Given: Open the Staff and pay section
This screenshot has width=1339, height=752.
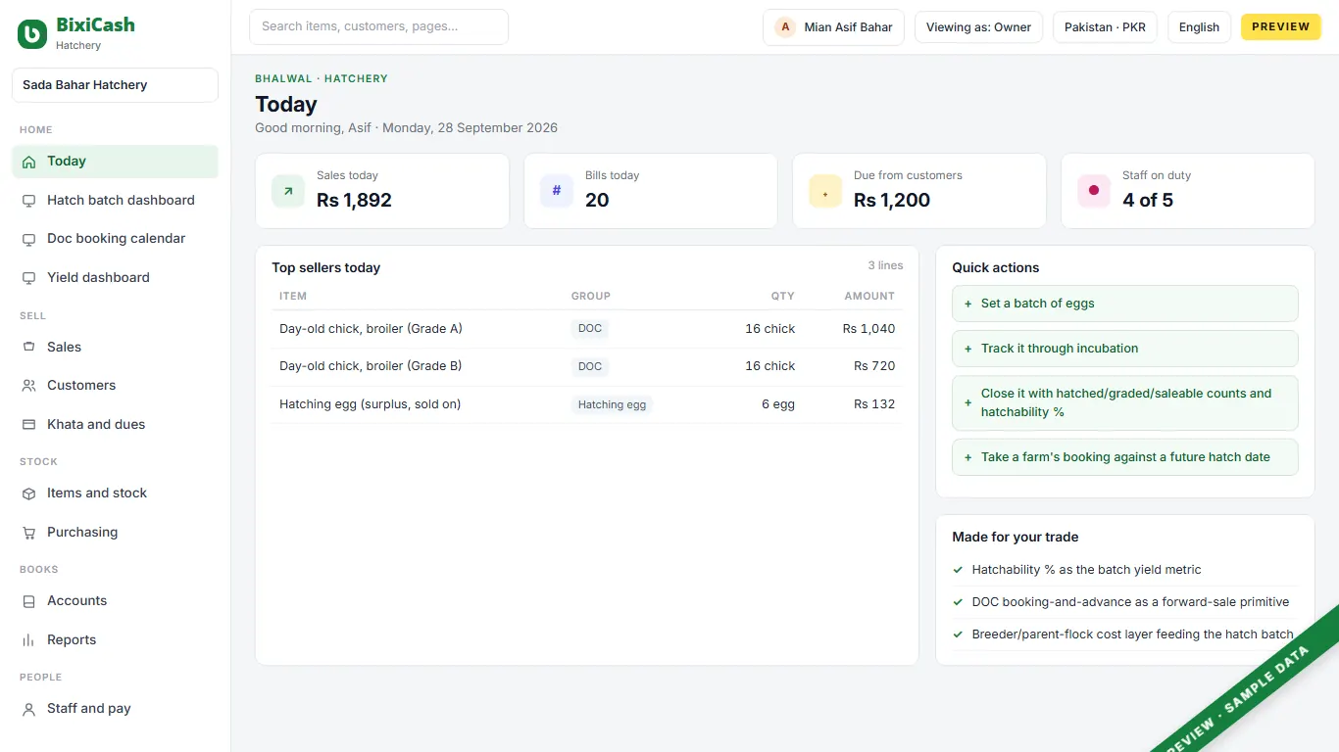Looking at the screenshot, I should (x=115, y=709).
